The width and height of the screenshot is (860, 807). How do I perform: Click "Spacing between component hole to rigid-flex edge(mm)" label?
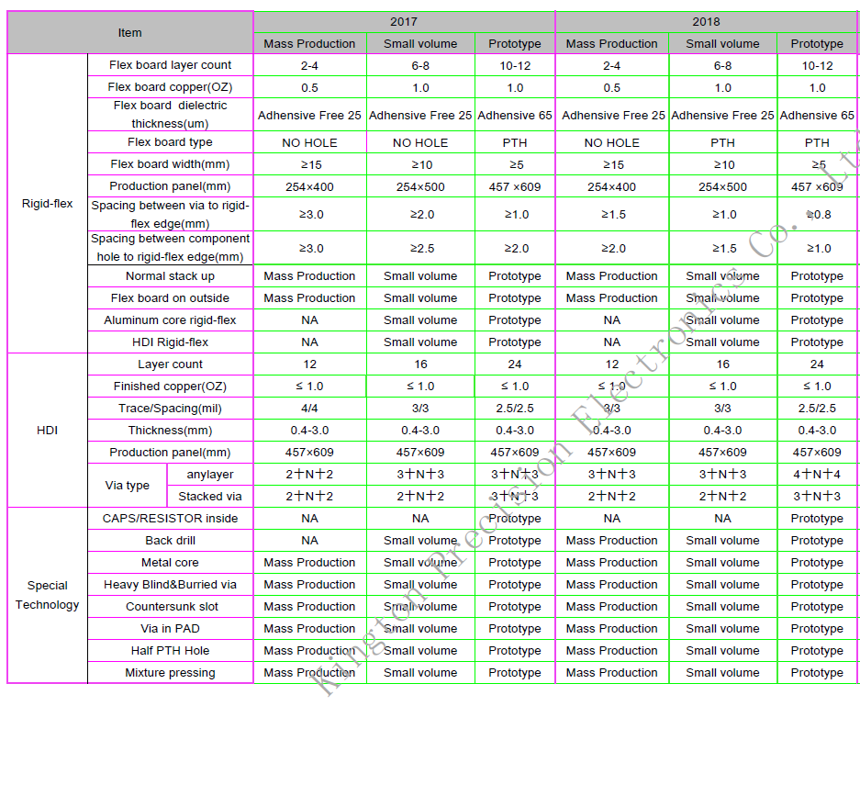170,247
